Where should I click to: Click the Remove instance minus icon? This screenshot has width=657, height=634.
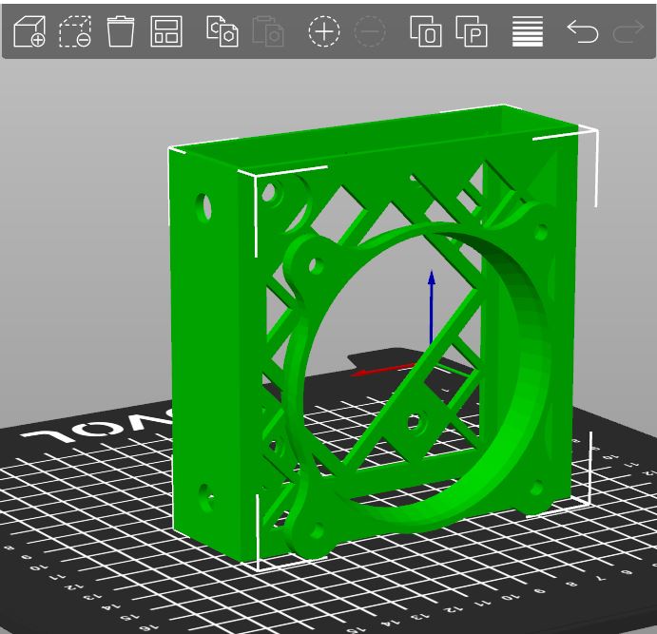pos(370,31)
